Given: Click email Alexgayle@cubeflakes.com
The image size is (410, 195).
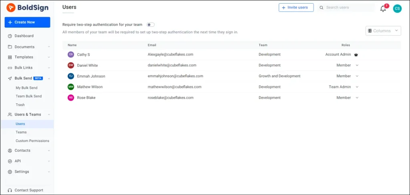Looking at the screenshot, I should pyautogui.click(x=171, y=55).
